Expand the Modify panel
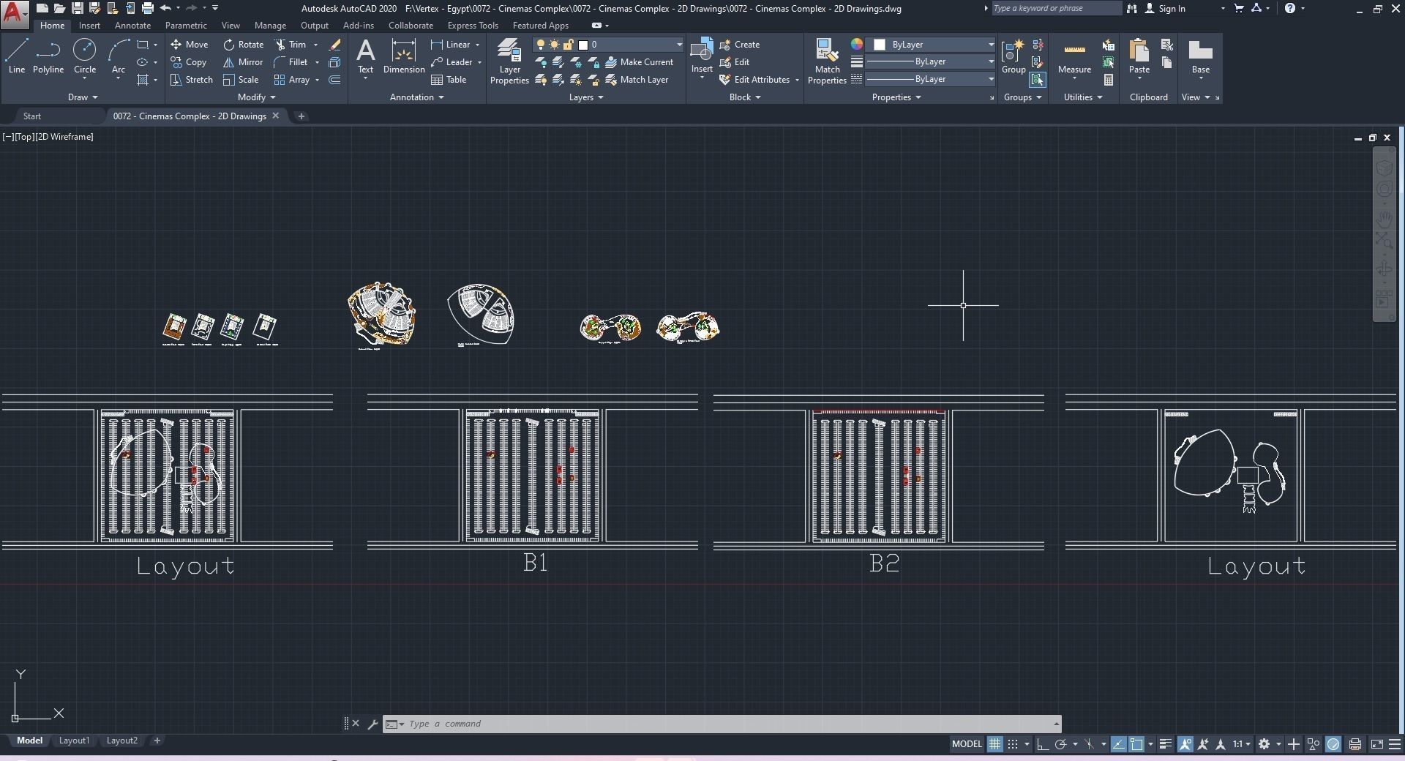 [257, 97]
